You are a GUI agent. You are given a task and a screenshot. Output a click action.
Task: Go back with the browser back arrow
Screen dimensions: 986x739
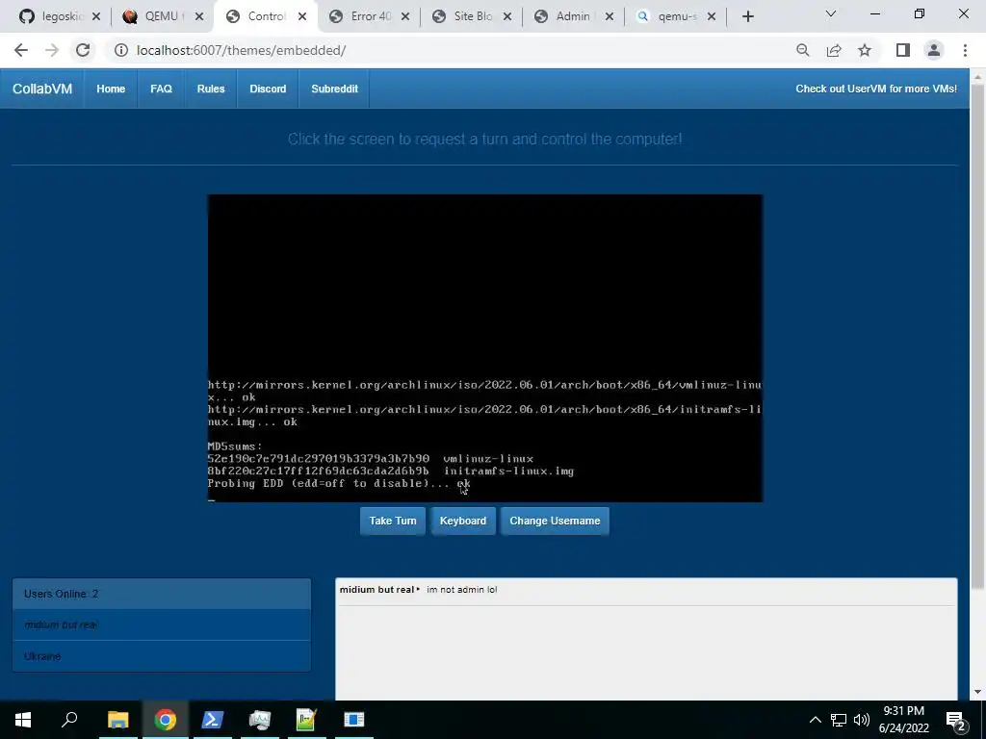click(21, 50)
